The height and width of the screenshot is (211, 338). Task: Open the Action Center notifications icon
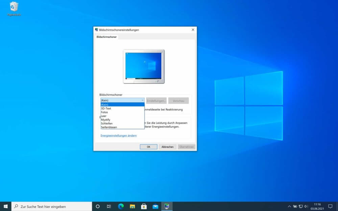coord(330,207)
